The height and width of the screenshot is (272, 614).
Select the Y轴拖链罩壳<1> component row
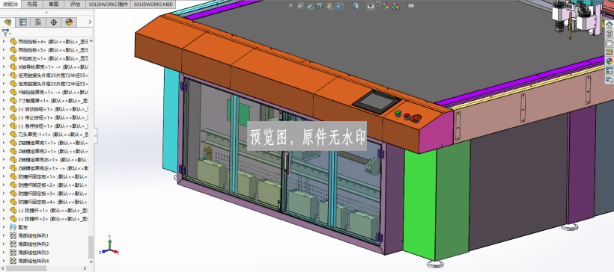click(49, 92)
